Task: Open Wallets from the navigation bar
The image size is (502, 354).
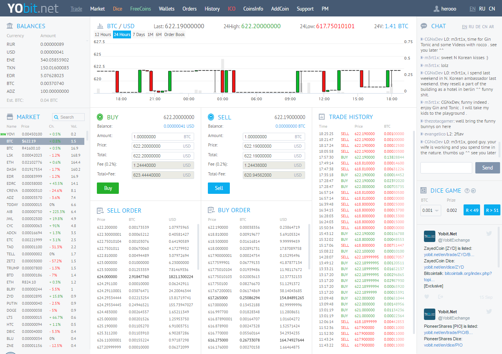Action: [x=167, y=9]
